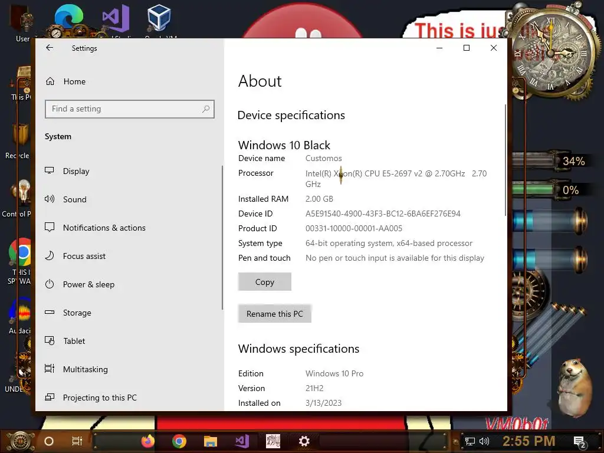Open the Visual Studio desktop shortcut
The width and height of the screenshot is (604, 453).
[x=116, y=18]
